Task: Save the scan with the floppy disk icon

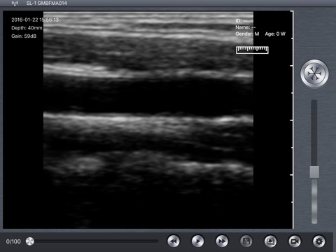Action: [x=246, y=241]
